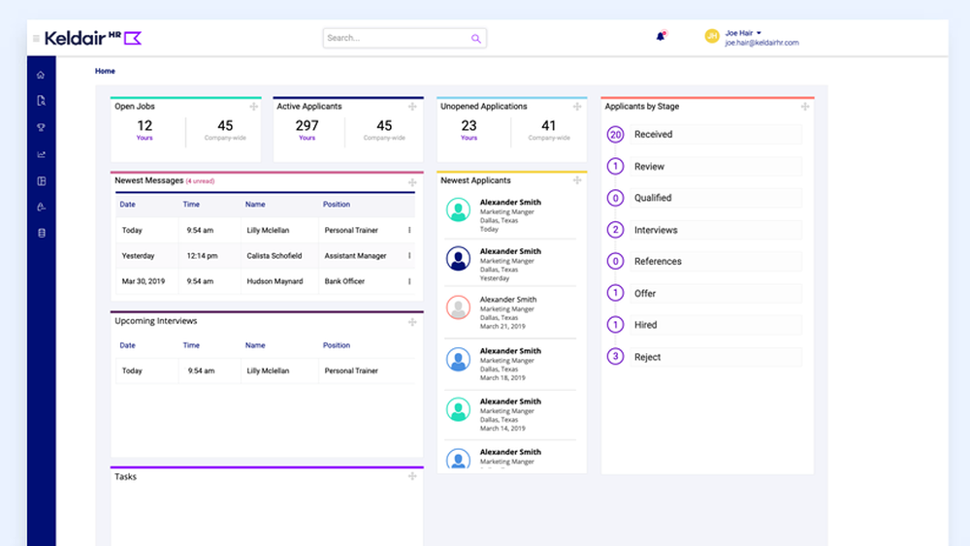The image size is (970, 546).
Task: Click the JH user avatar
Action: tap(712, 37)
